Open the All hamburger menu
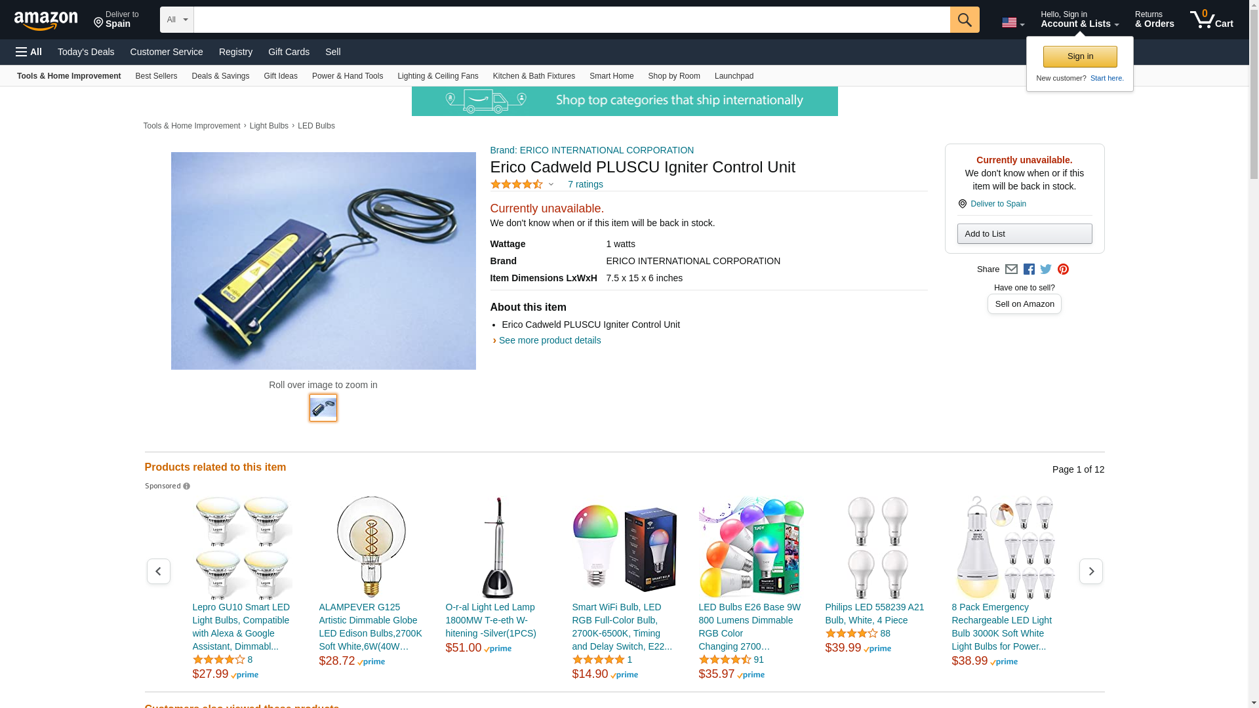This screenshot has width=1259, height=708. point(29,52)
